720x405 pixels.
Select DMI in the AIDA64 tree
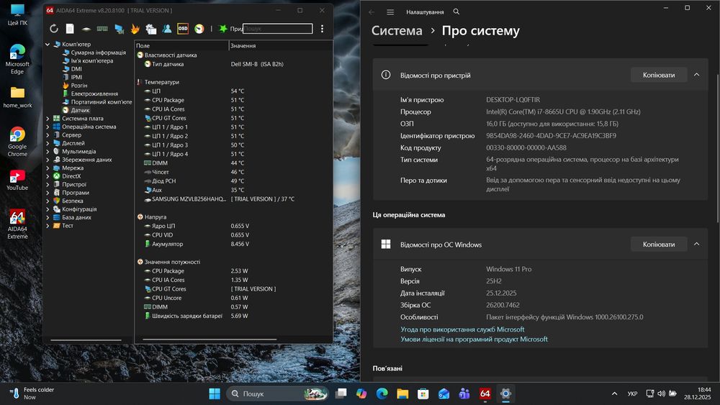click(x=76, y=69)
